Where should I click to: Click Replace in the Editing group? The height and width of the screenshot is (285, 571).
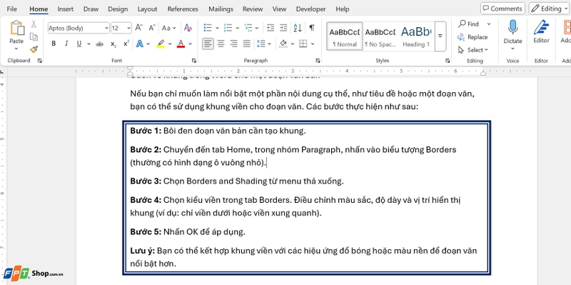tap(473, 37)
